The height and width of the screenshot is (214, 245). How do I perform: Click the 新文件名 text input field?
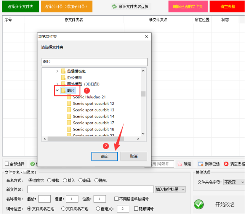90,189
